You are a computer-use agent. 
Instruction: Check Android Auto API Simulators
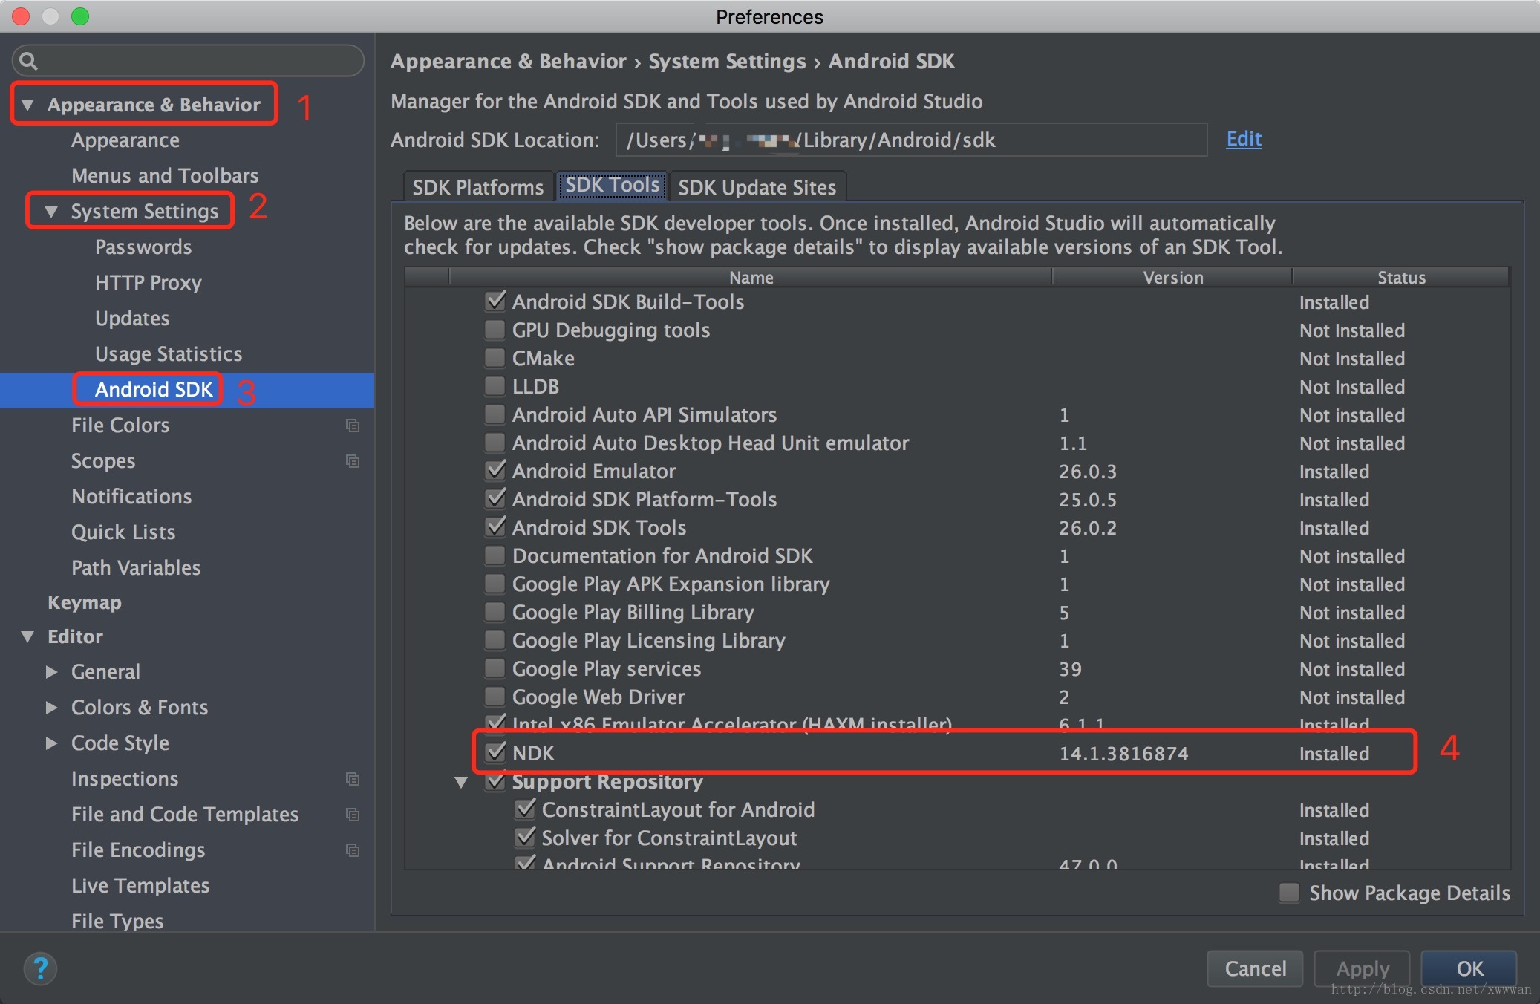495,414
